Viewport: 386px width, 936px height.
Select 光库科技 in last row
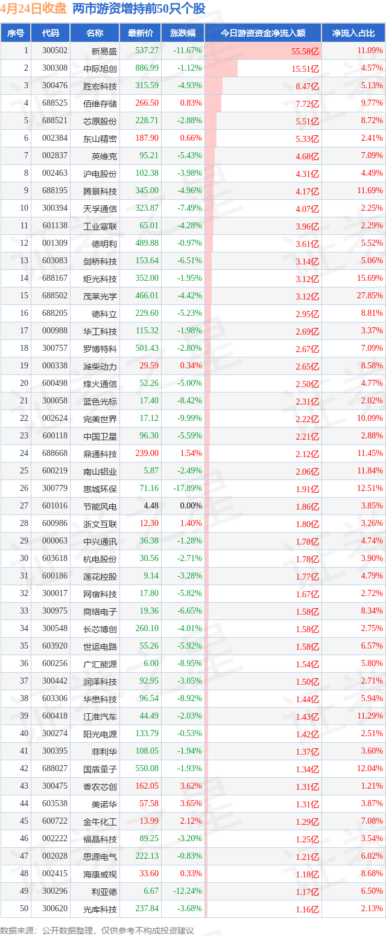pos(100,909)
